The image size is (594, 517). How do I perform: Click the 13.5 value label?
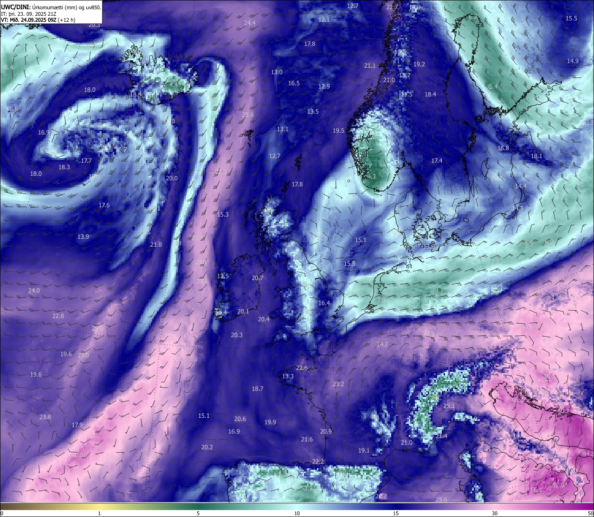[x=313, y=111]
